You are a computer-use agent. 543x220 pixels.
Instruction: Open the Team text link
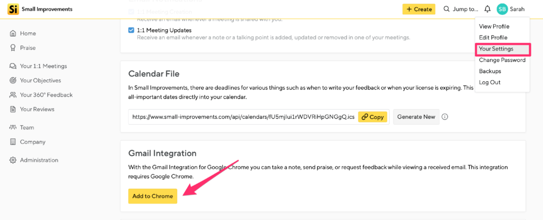pos(27,127)
